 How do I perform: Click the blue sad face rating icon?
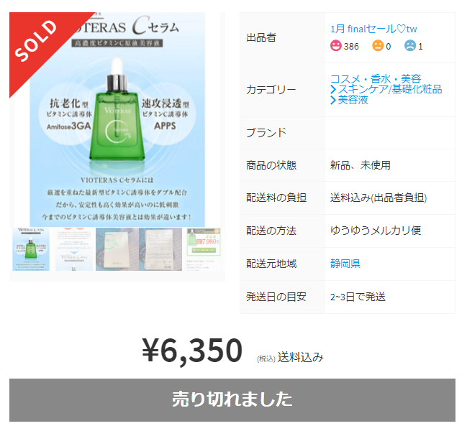pos(410,46)
